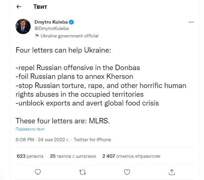Click the retweet arrows icon
This screenshot has height=180, width=204.
(82, 172)
